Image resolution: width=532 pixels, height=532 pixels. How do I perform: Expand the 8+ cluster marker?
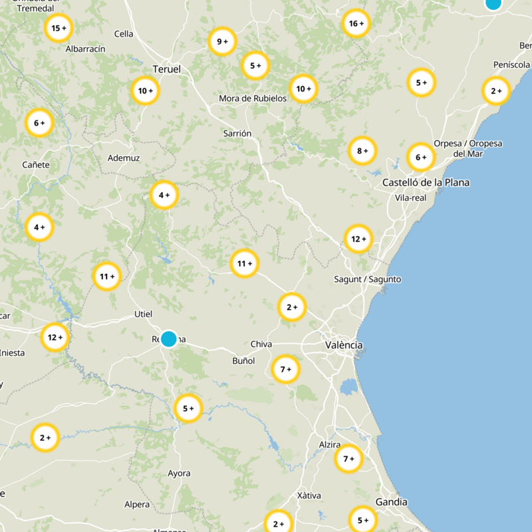pyautogui.click(x=362, y=151)
